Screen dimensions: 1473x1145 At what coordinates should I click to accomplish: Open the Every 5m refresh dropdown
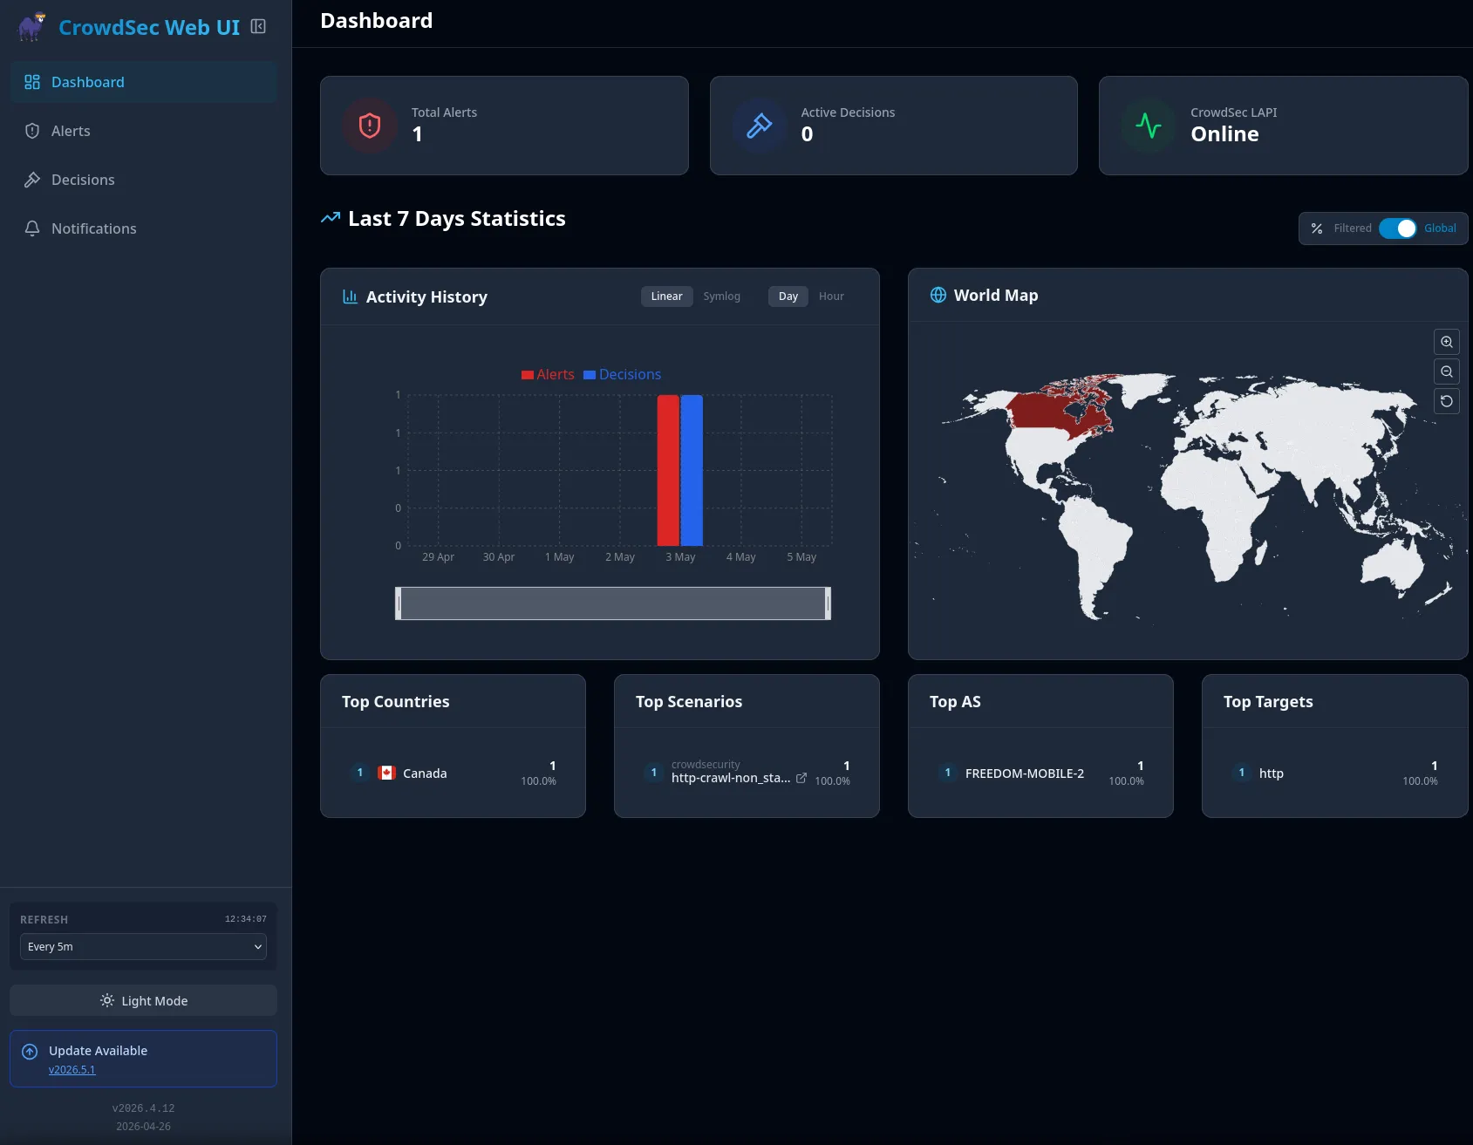tap(144, 946)
